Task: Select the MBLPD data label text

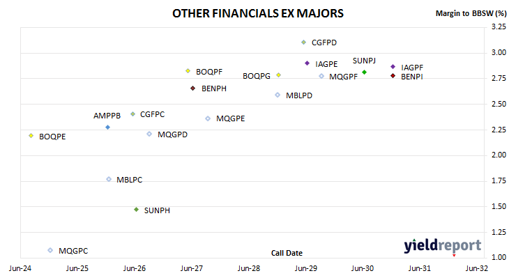Action: [x=299, y=95]
